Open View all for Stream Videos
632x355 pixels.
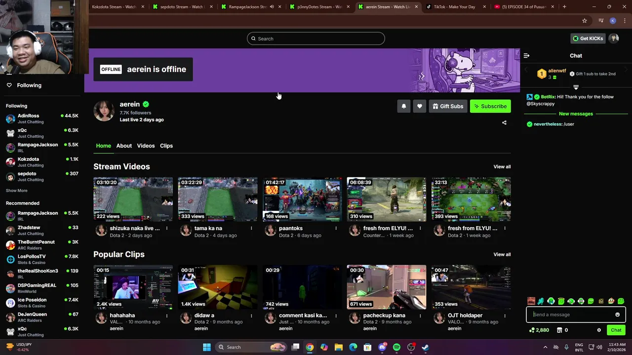click(502, 167)
